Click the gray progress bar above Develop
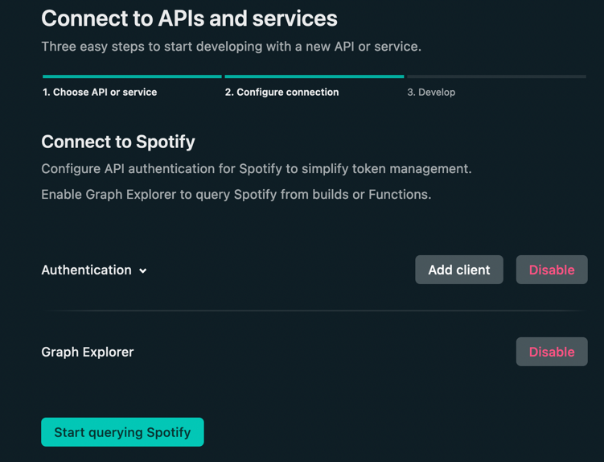Viewport: 604px width, 462px height. click(496, 76)
